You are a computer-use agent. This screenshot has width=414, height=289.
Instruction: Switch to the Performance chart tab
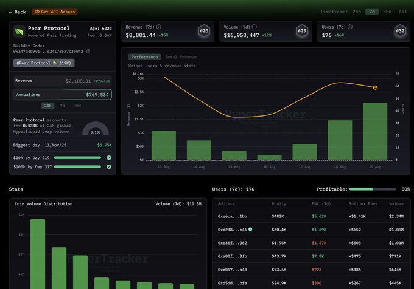[144, 57]
